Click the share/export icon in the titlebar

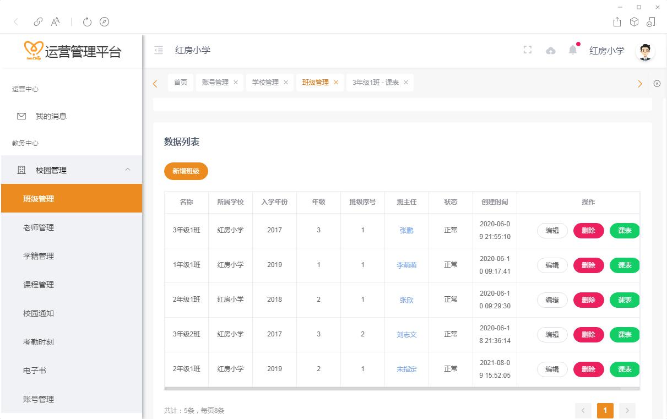pyautogui.click(x=616, y=22)
